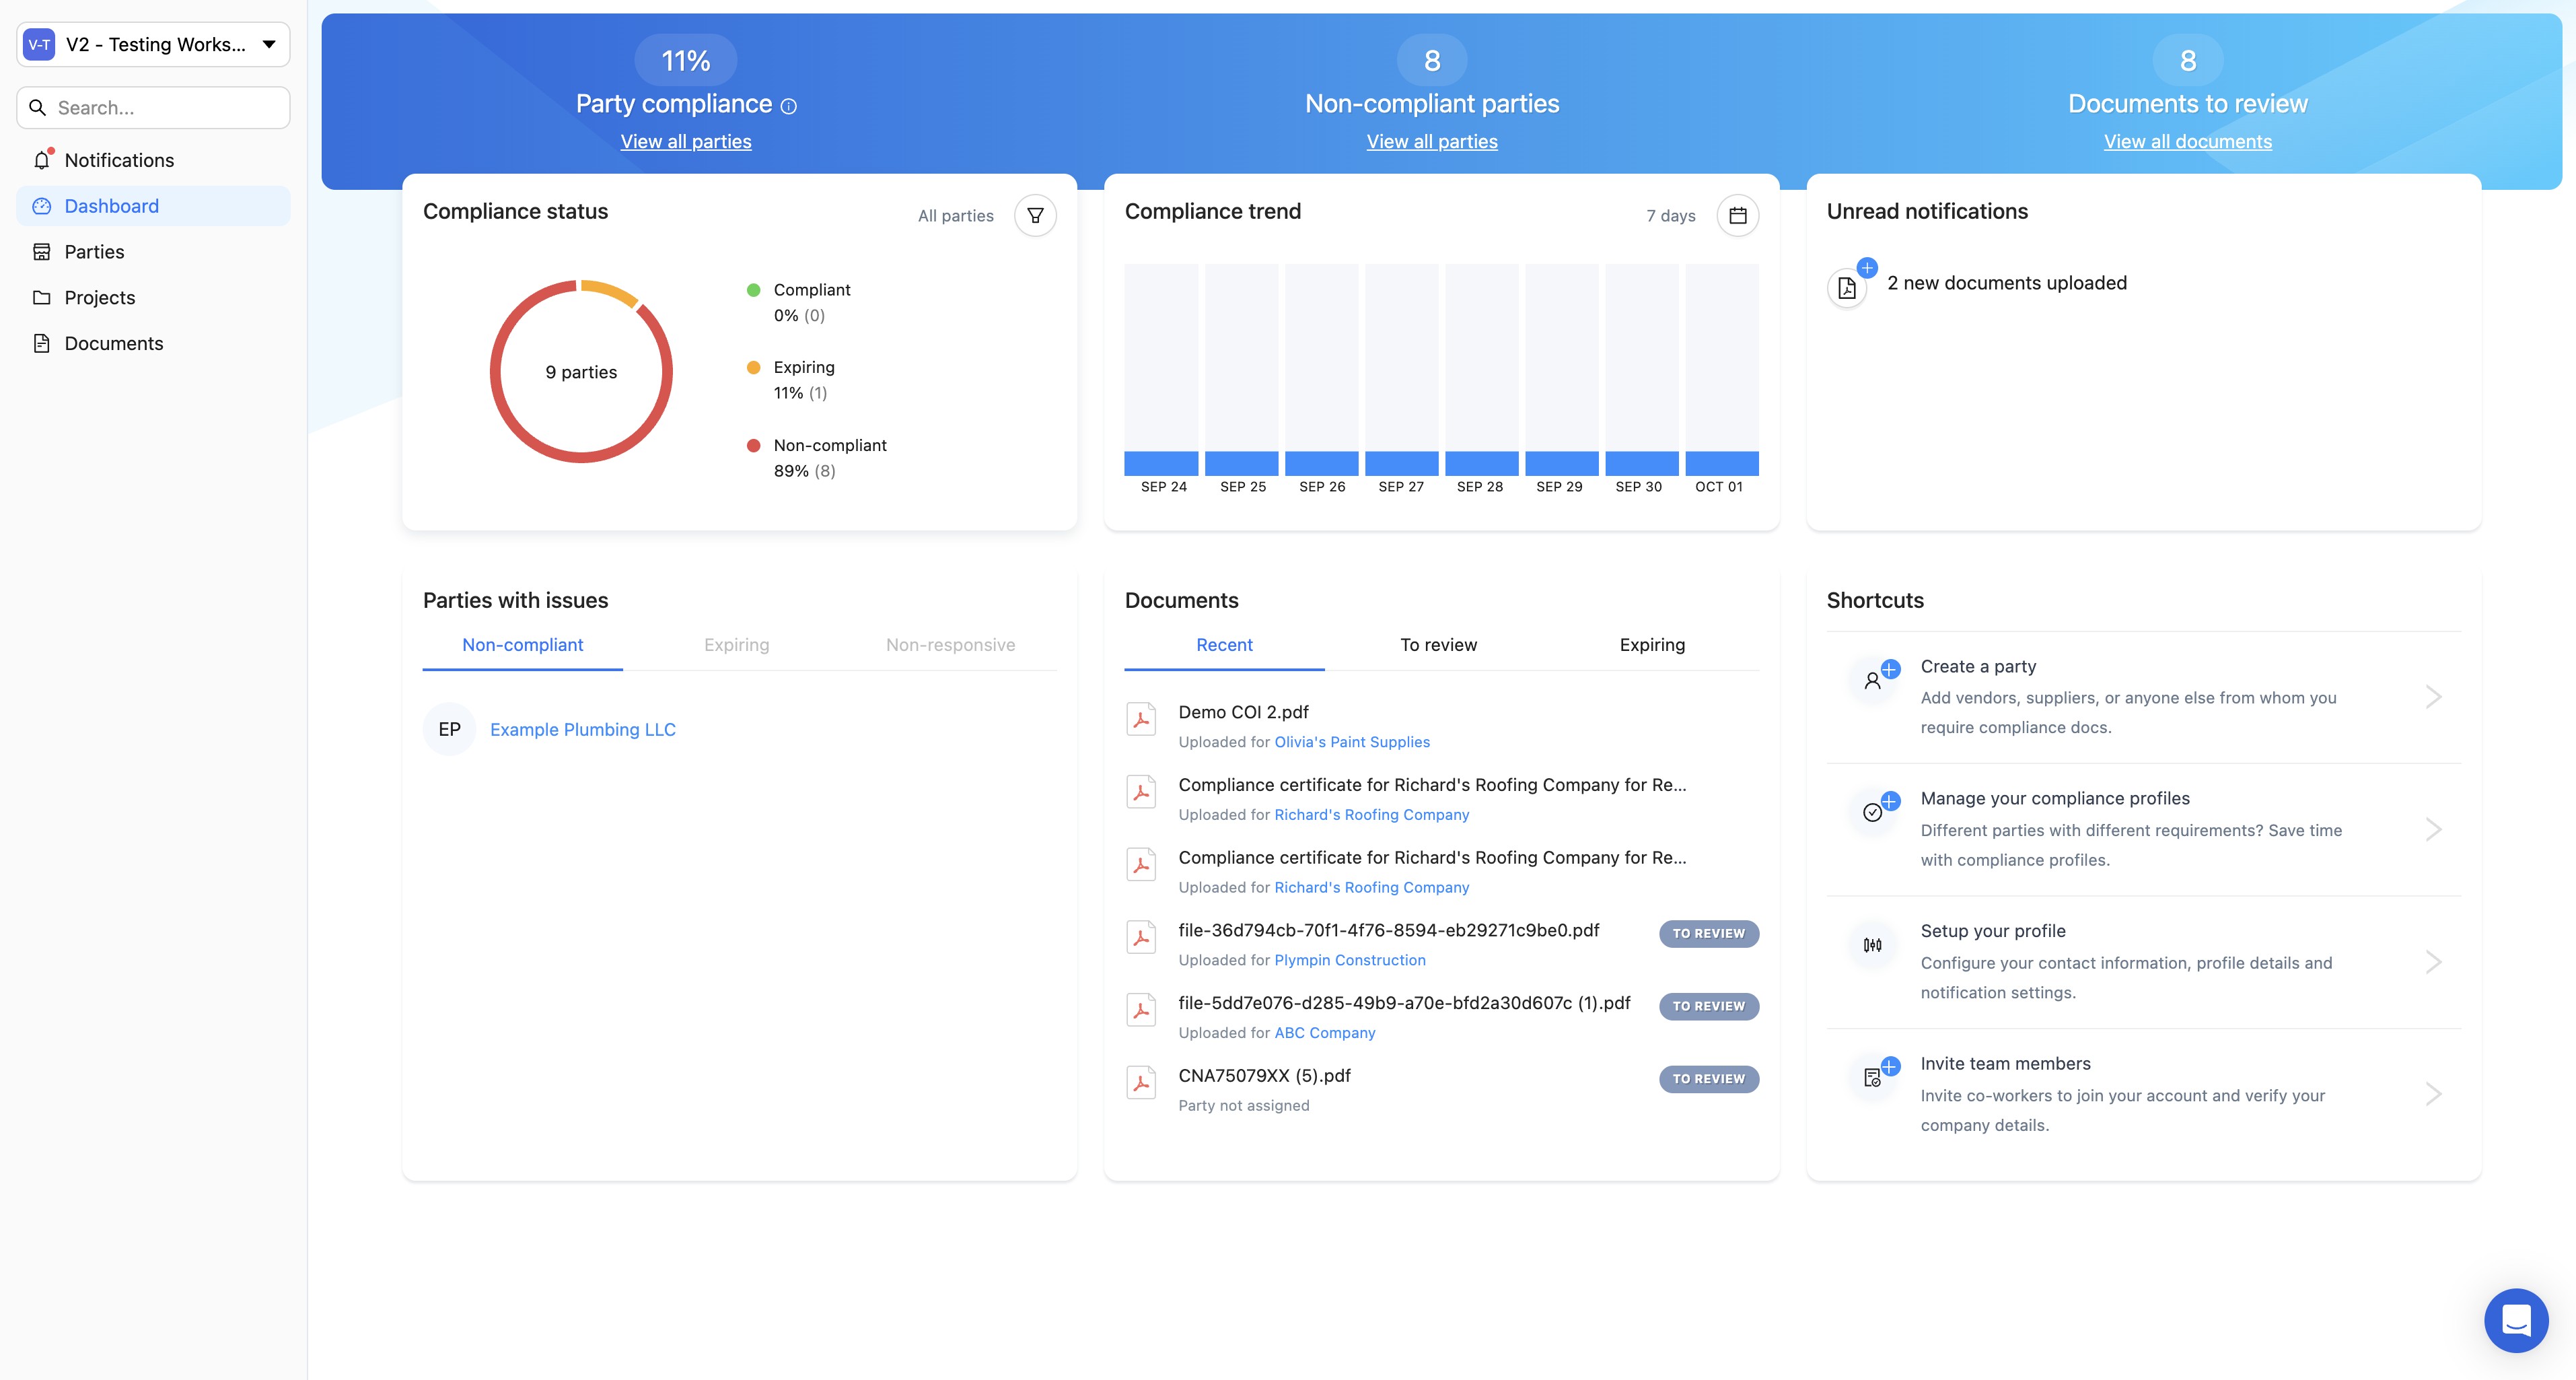Click the To Review badge for CNA75079XX file
Viewport: 2576px width, 1380px height.
[x=1708, y=1079]
